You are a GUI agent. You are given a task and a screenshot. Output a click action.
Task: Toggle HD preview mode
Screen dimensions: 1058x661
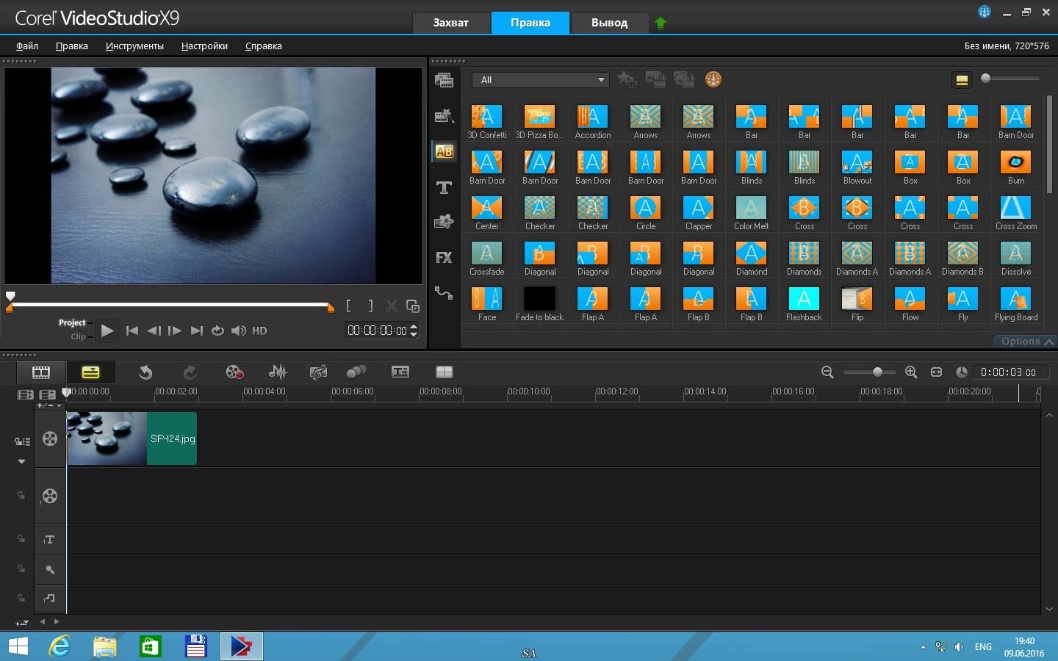259,331
